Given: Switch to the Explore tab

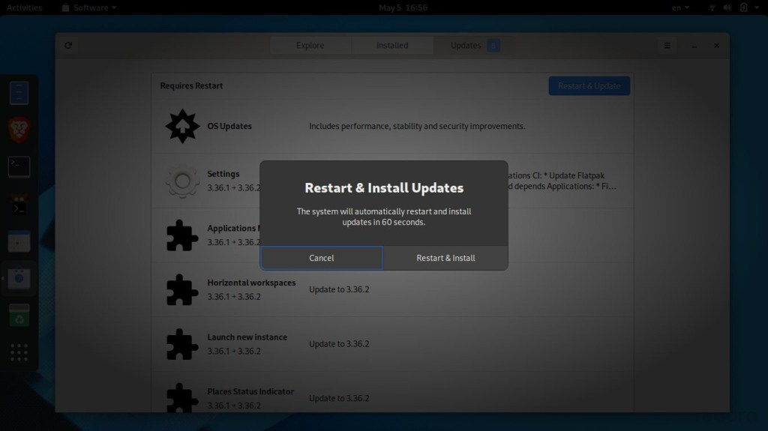Looking at the screenshot, I should click(x=310, y=46).
